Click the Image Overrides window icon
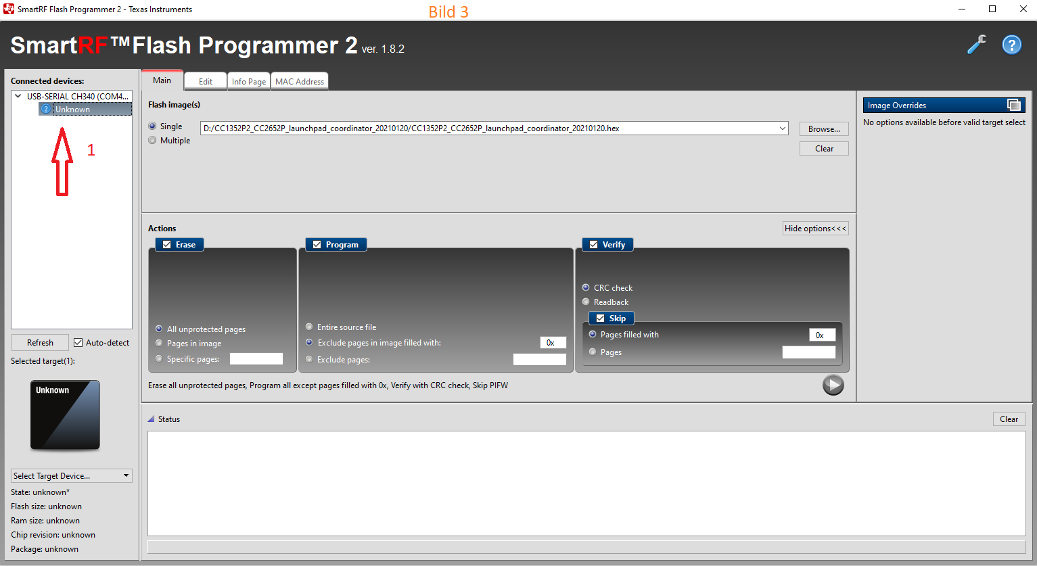 coord(1013,105)
